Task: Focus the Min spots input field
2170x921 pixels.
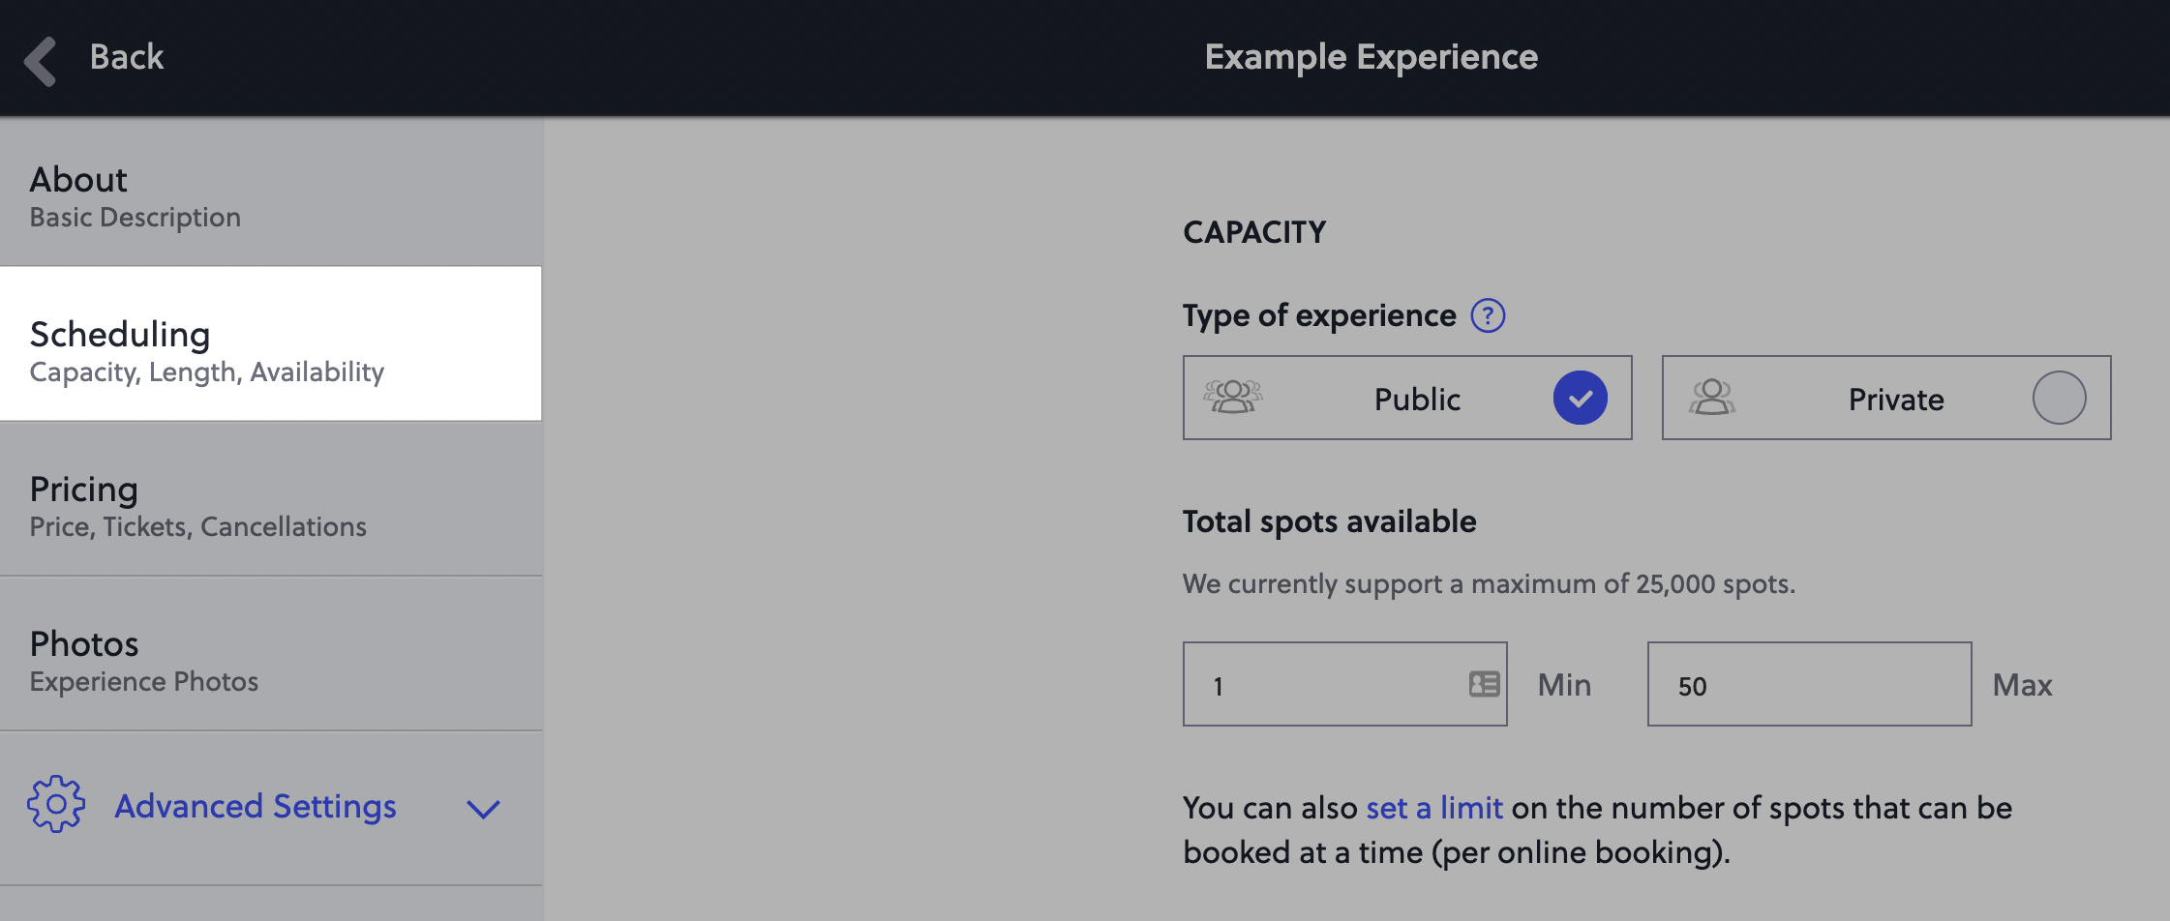Action: (1344, 684)
